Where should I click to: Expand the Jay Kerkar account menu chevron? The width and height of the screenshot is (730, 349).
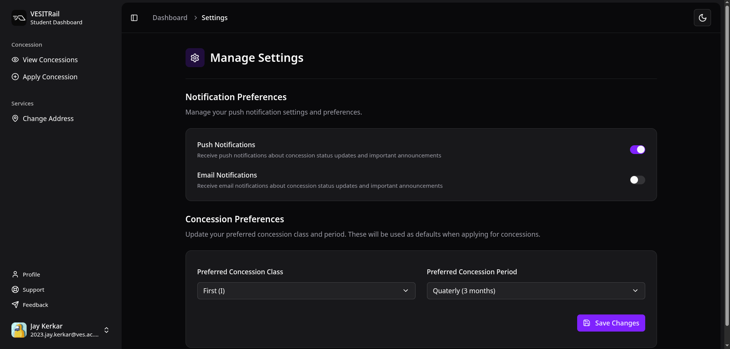pyautogui.click(x=107, y=330)
